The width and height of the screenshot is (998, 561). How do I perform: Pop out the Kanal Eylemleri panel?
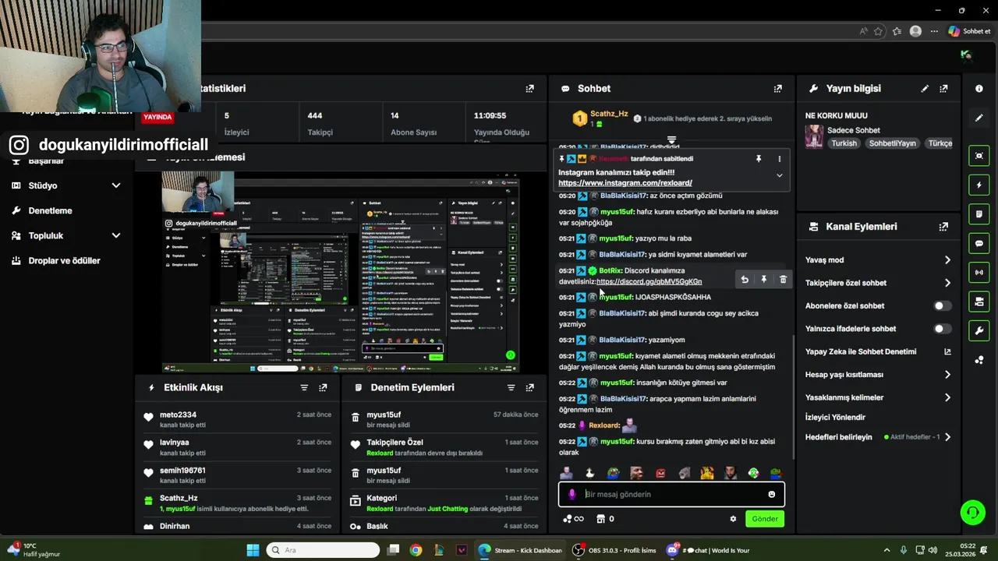[943, 227]
